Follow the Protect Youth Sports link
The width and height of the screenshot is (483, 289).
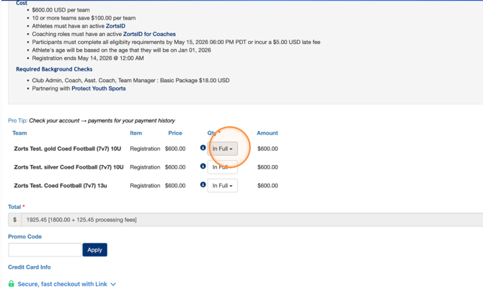pos(98,89)
